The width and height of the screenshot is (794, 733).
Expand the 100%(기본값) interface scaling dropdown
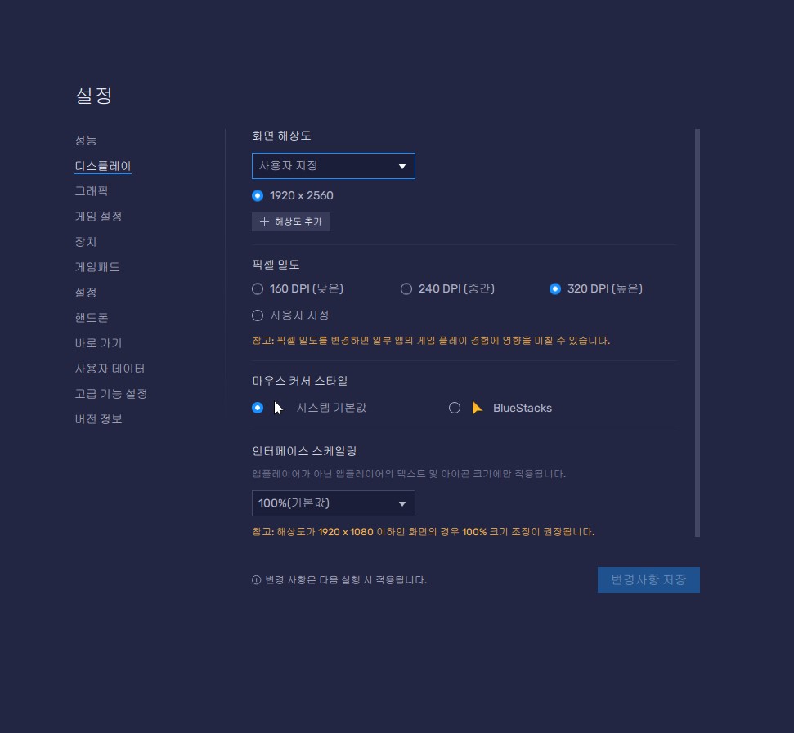tap(333, 503)
